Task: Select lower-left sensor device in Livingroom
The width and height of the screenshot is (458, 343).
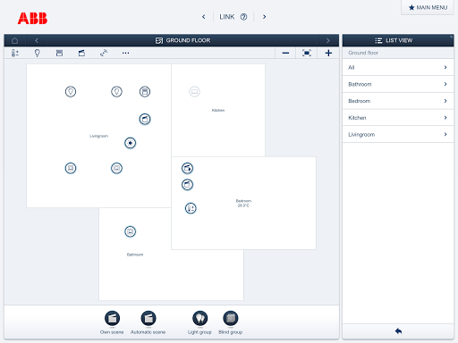Action: (71, 168)
